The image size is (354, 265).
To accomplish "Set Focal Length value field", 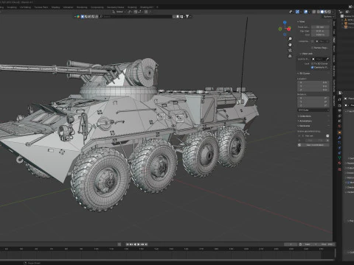I will click(320, 27).
